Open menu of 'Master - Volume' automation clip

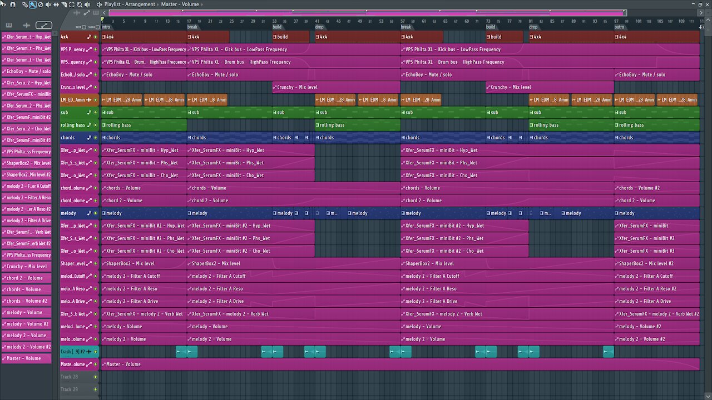pos(104,364)
